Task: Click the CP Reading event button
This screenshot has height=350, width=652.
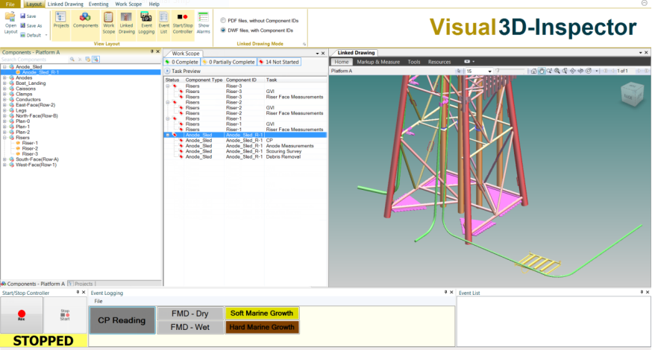Action: point(122,320)
